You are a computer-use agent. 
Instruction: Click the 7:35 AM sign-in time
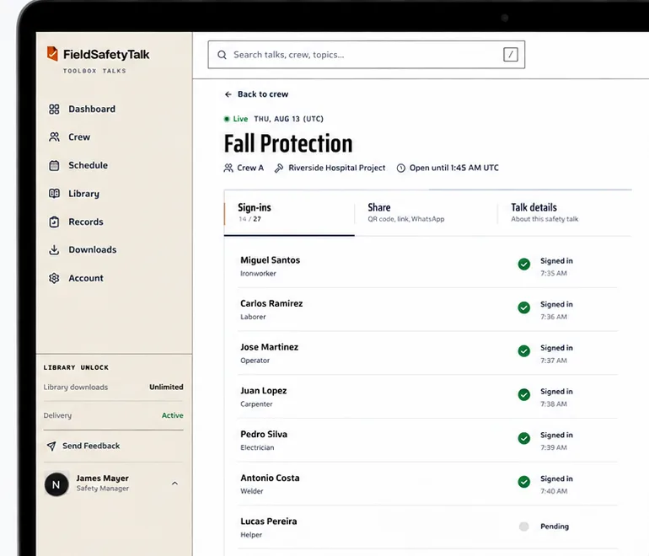pyautogui.click(x=554, y=274)
